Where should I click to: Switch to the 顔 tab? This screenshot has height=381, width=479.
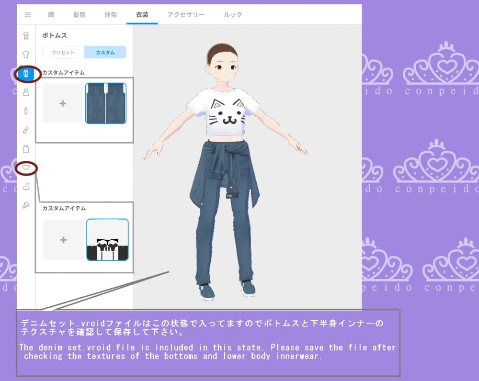tap(51, 15)
